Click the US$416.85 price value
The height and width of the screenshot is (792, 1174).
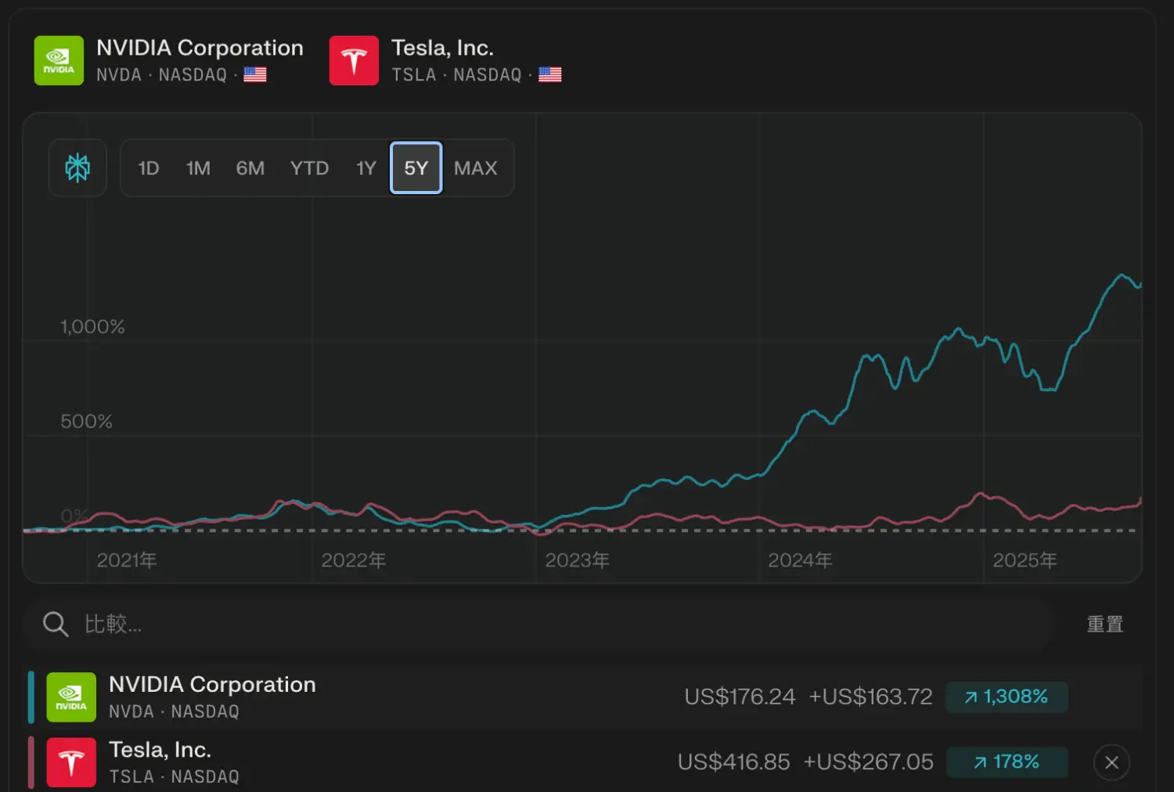pos(734,762)
